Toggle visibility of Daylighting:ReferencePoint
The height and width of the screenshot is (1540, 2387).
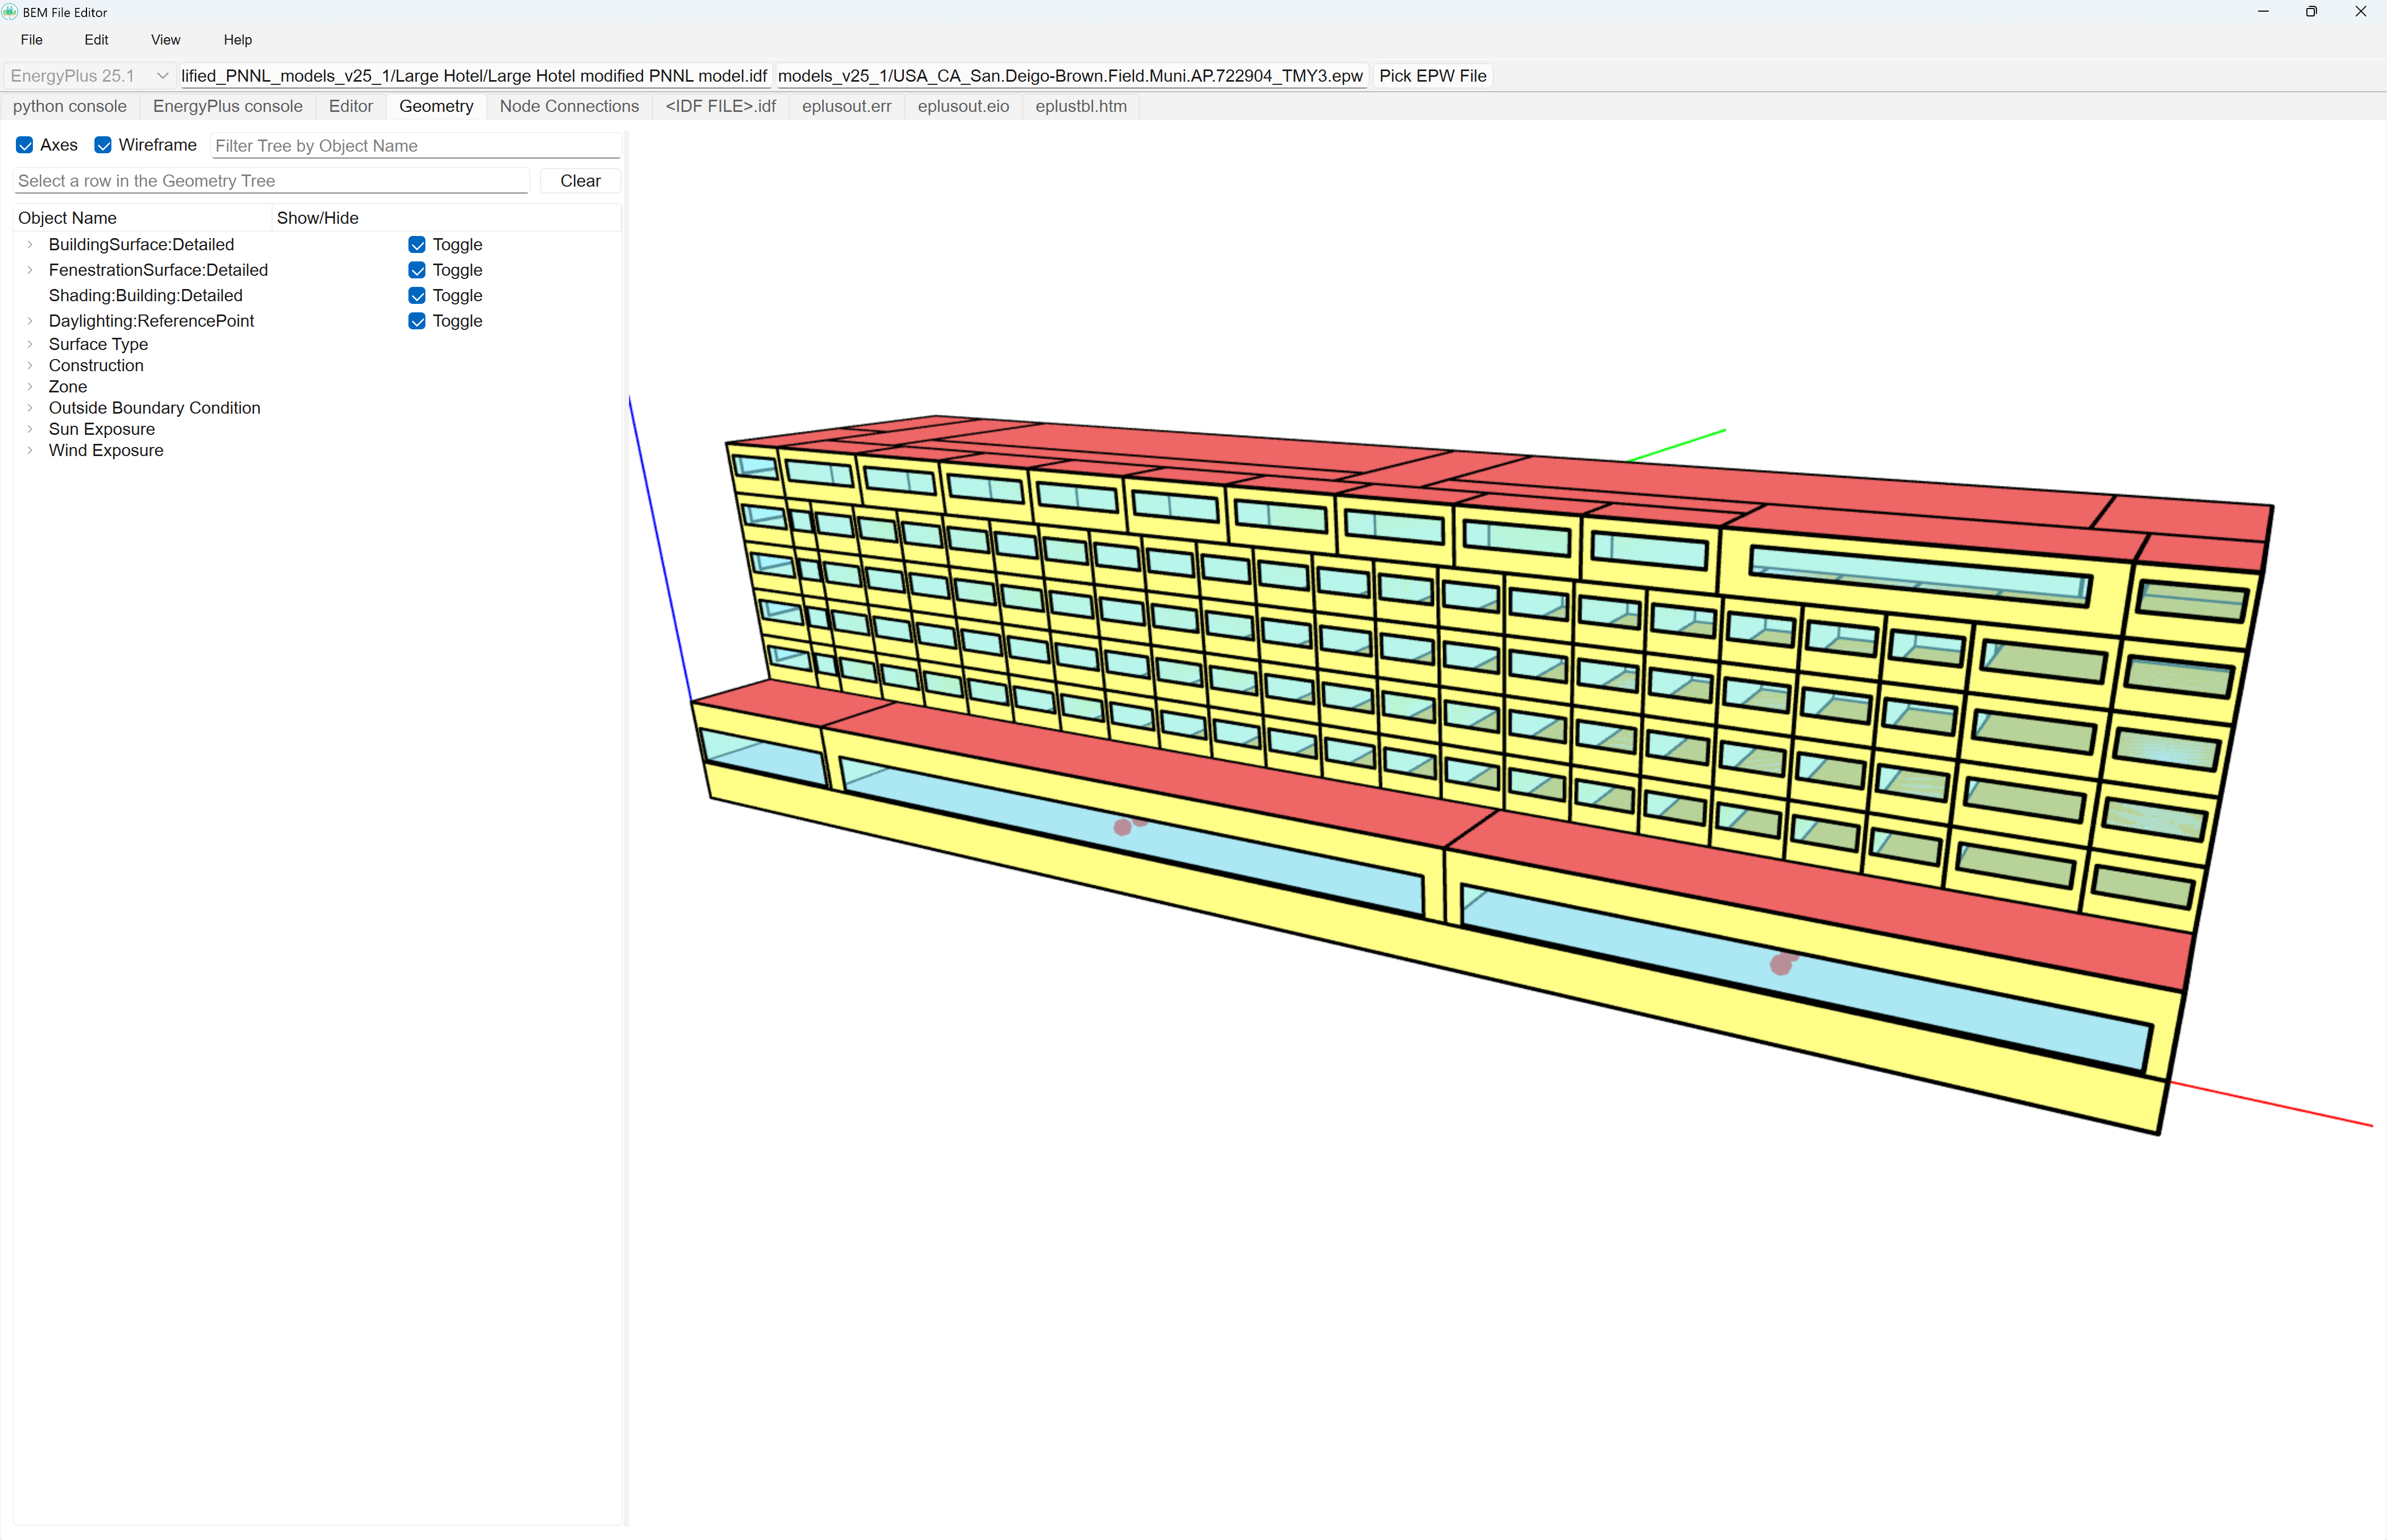[417, 321]
